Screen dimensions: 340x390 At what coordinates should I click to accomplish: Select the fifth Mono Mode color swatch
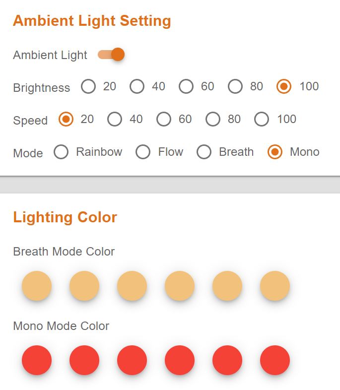click(x=227, y=360)
